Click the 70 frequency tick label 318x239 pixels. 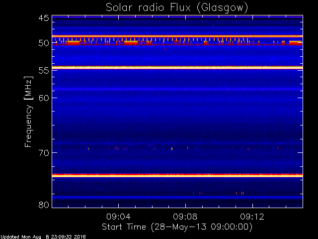[x=44, y=153]
